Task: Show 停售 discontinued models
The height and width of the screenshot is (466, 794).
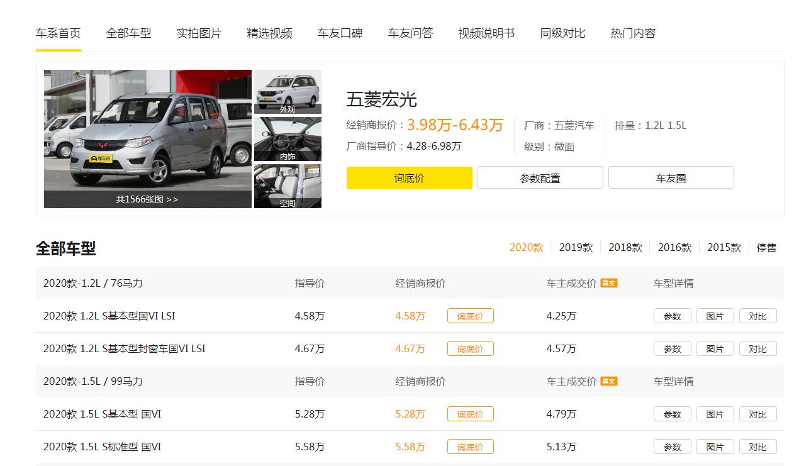Action: (766, 248)
